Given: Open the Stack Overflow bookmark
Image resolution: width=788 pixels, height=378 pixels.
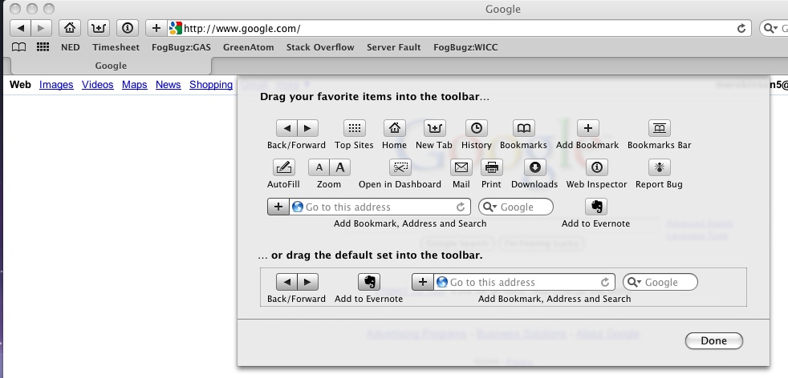Looking at the screenshot, I should click(320, 47).
